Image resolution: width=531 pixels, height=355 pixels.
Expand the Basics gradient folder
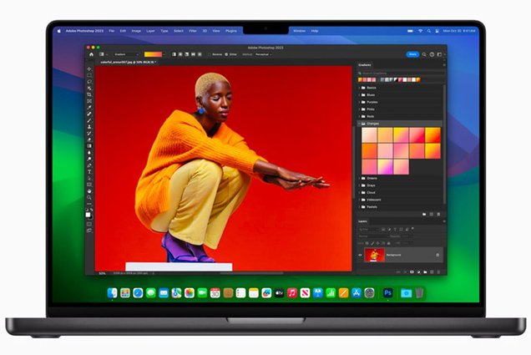point(359,88)
